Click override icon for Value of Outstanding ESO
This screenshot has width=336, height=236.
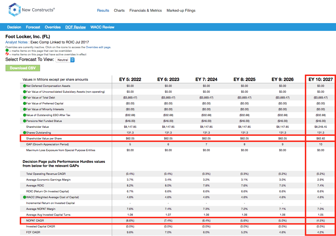(24, 115)
